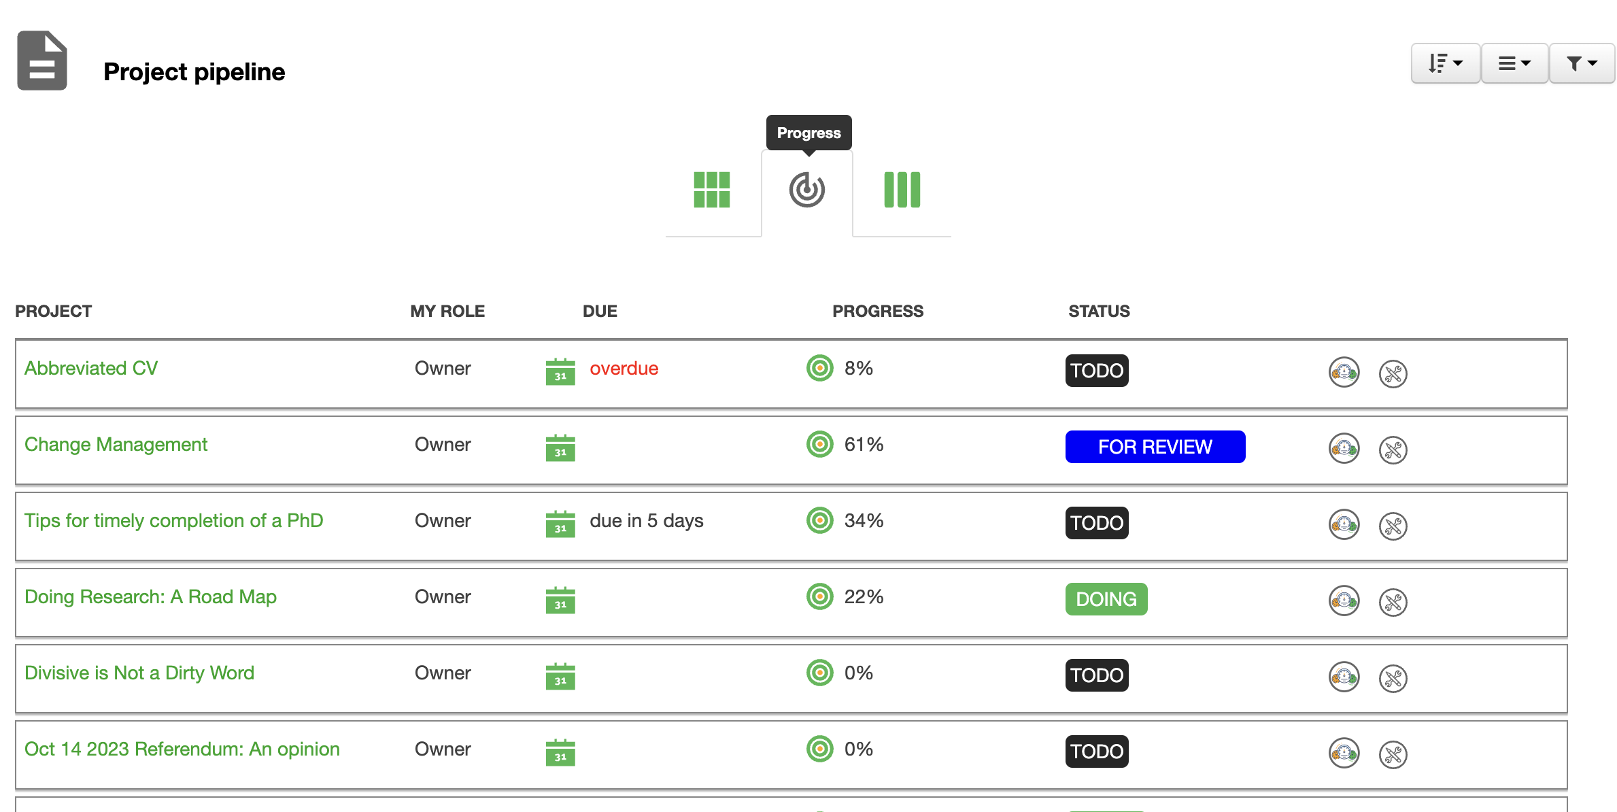1617x812 pixels.
Task: Open the list options dropdown
Action: click(x=1514, y=63)
